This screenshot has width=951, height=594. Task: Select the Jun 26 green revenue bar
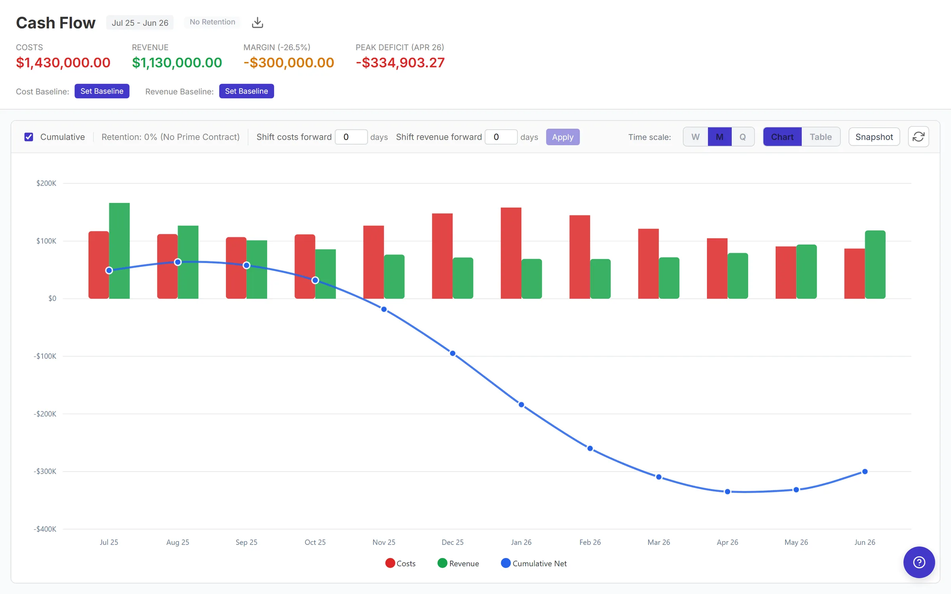[875, 265]
